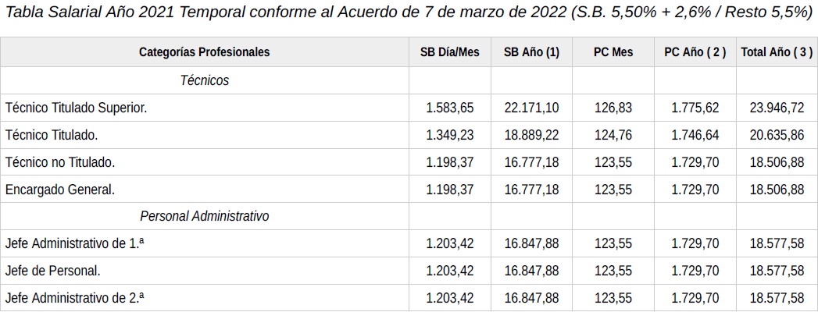Click the 'Categorías Profesionales' column header
This screenshot has height=312, width=818.
pyautogui.click(x=204, y=52)
